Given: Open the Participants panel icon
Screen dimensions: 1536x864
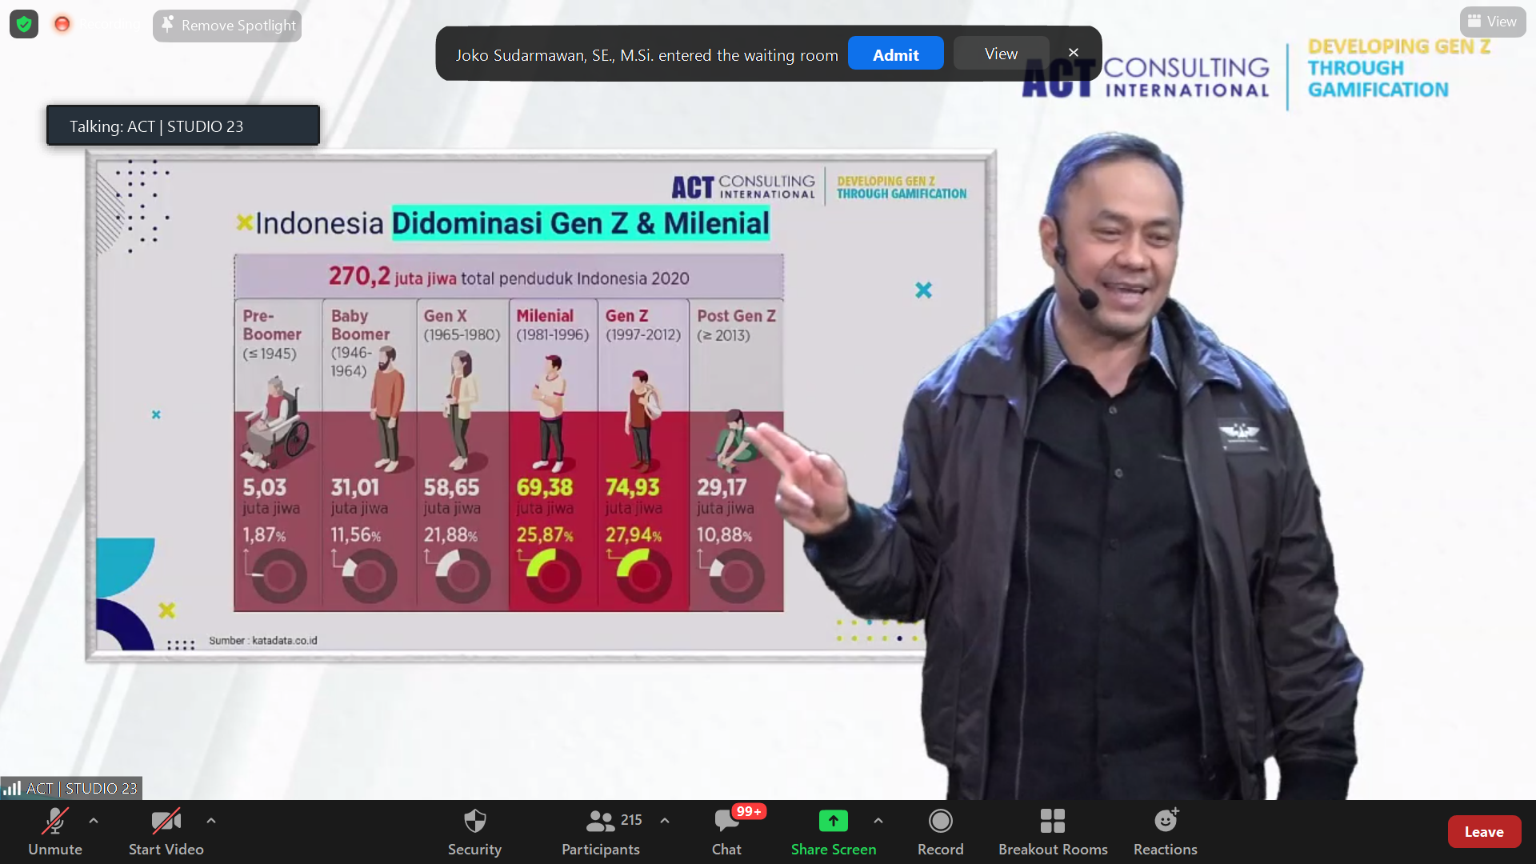Looking at the screenshot, I should pos(600,822).
